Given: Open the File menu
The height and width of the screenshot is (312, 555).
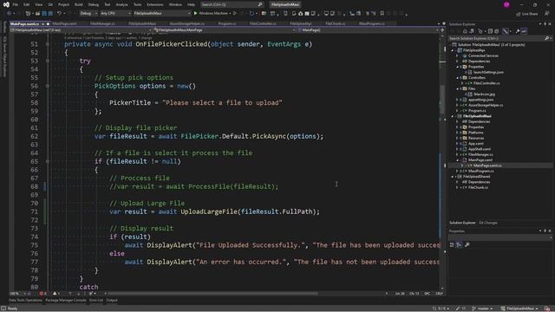Looking at the screenshot, I should coord(16,4).
